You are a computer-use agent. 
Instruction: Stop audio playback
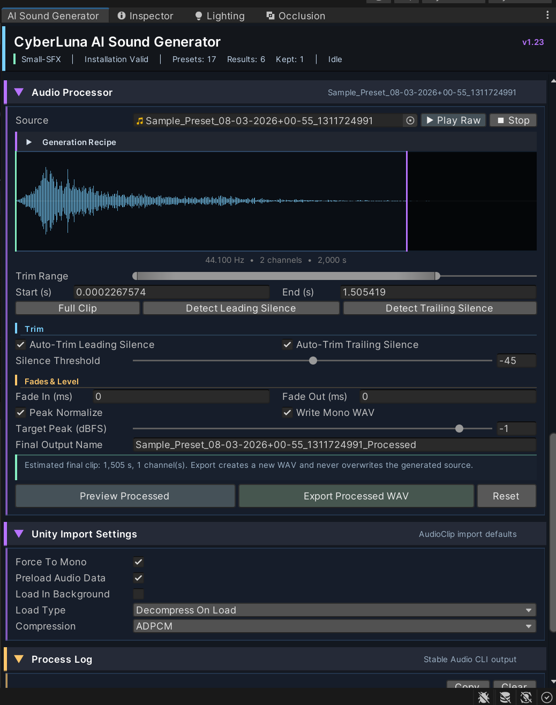point(513,120)
